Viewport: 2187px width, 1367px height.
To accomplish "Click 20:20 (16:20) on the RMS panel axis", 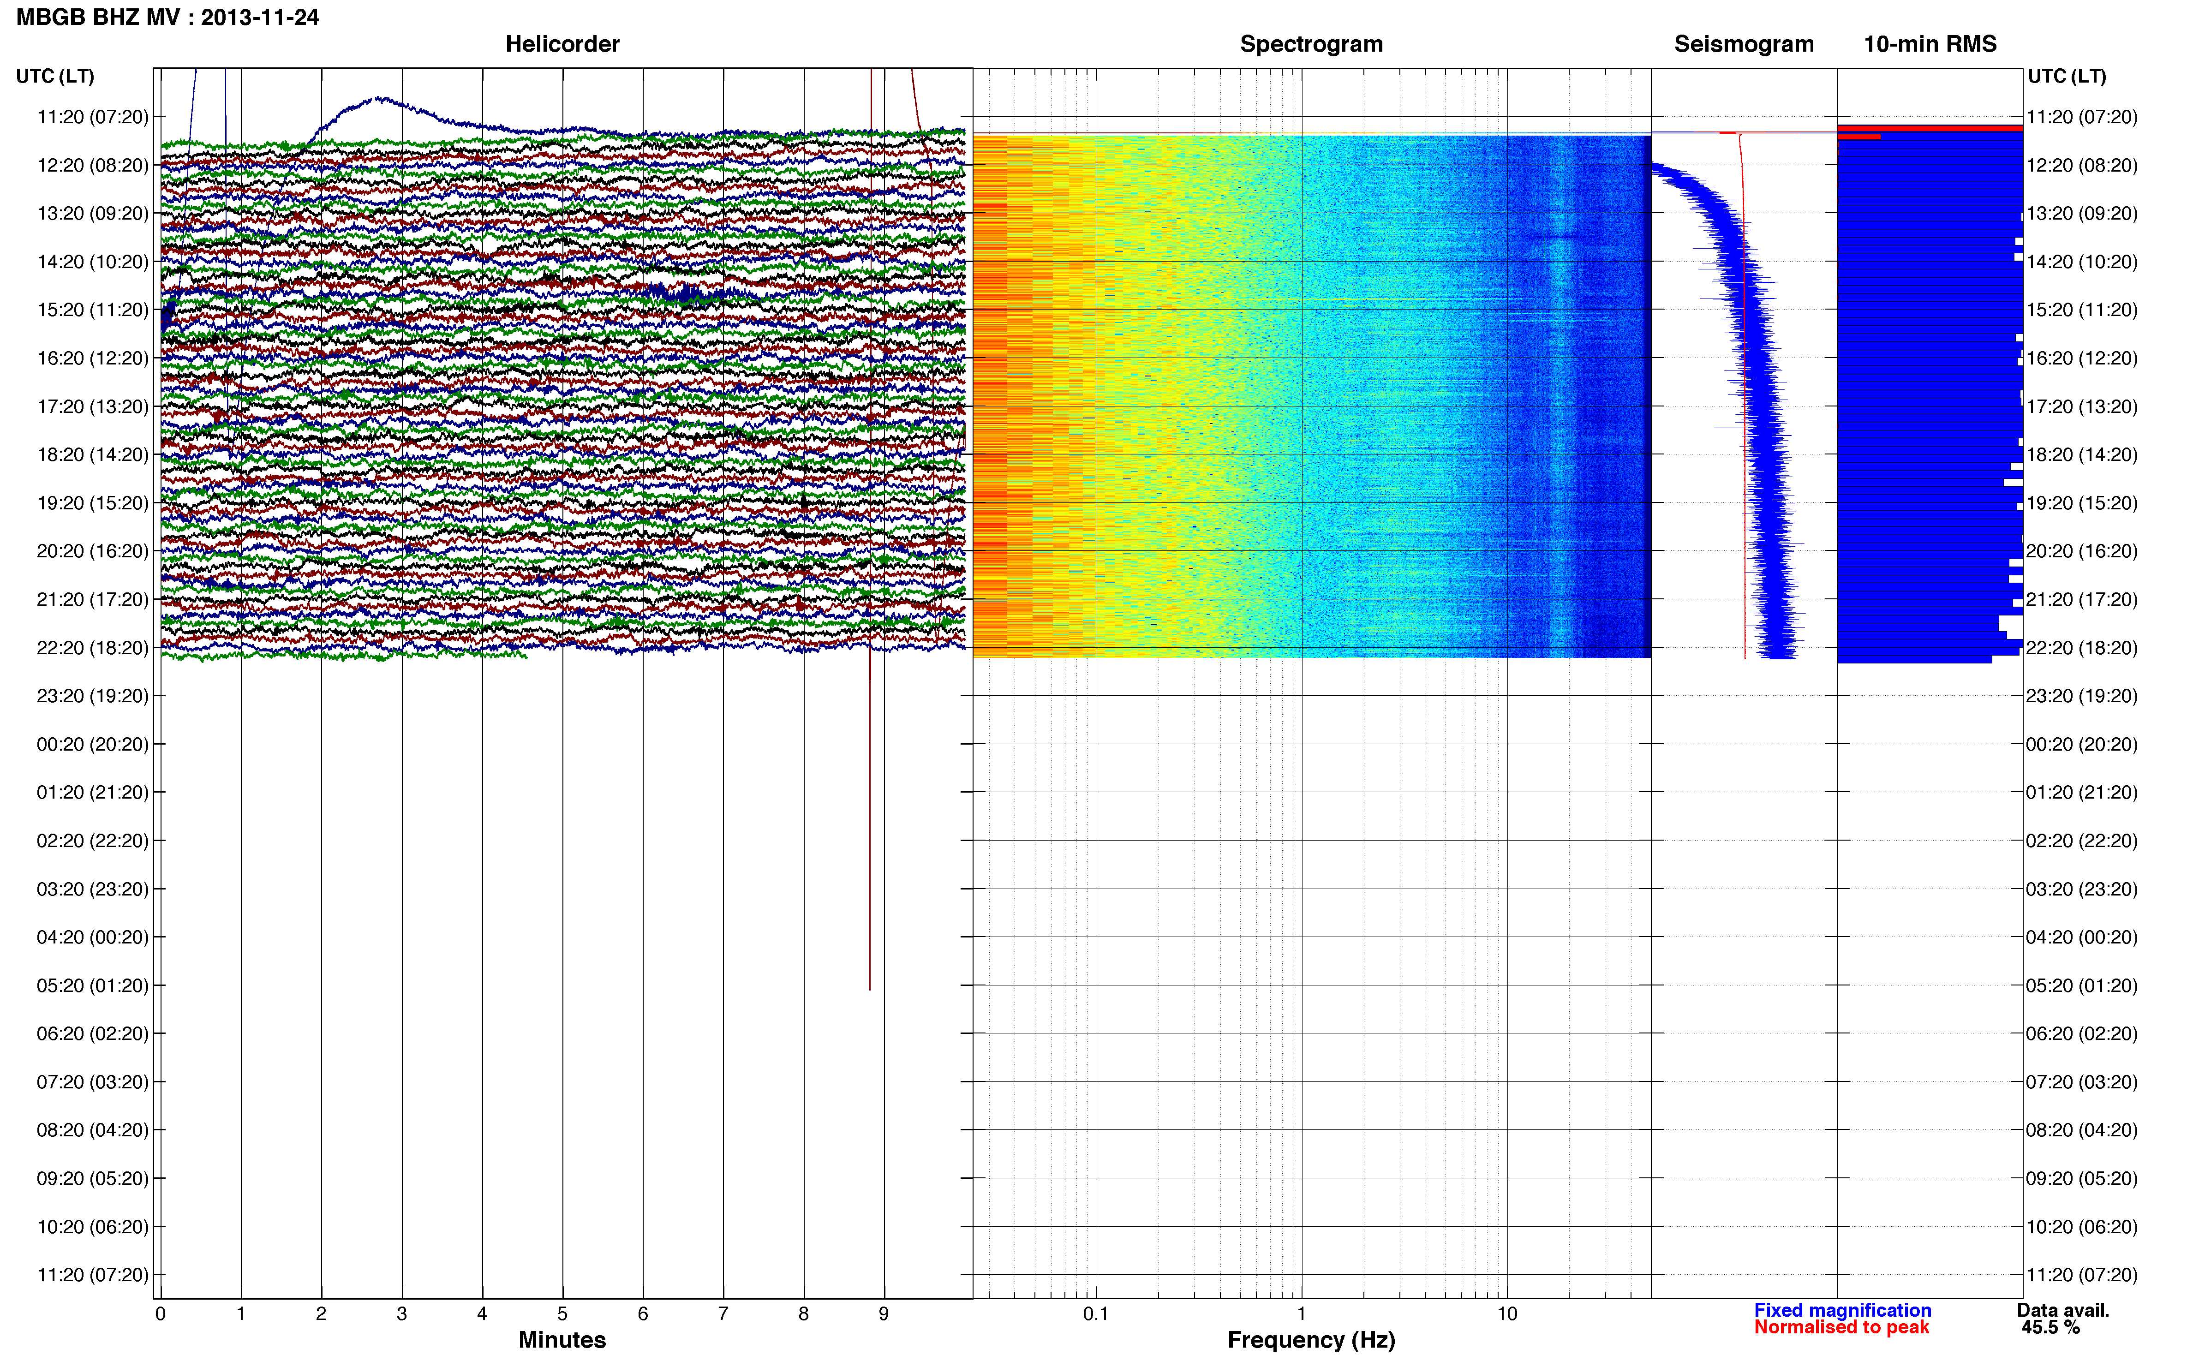I will pyautogui.click(x=2081, y=550).
